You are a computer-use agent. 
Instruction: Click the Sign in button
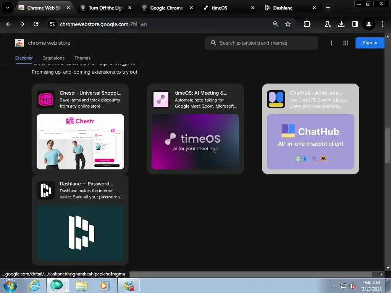[x=370, y=43]
